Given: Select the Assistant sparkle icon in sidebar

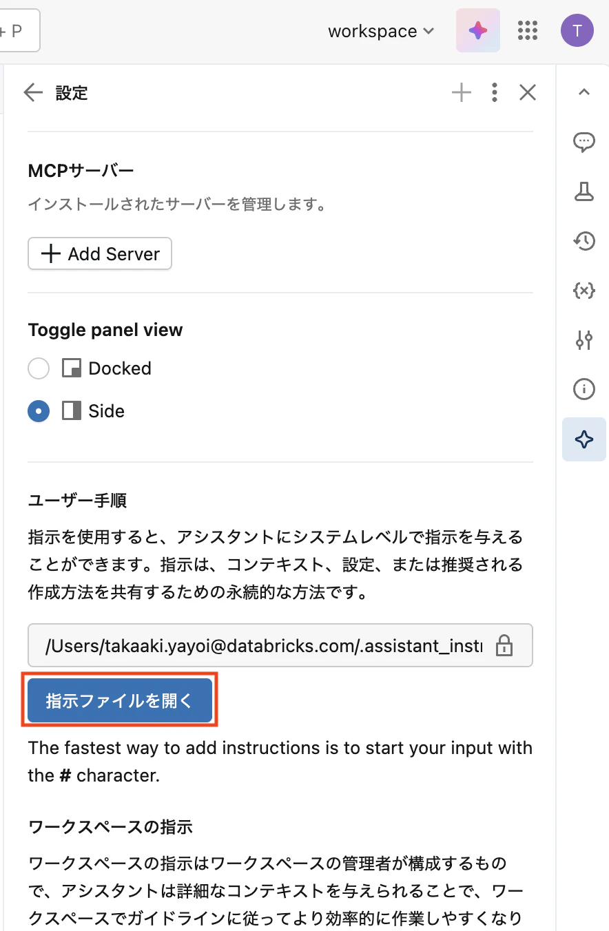Looking at the screenshot, I should (584, 439).
